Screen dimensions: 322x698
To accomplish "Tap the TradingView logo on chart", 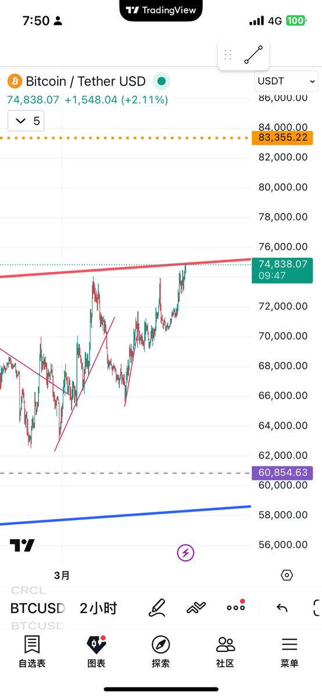I will [22, 545].
